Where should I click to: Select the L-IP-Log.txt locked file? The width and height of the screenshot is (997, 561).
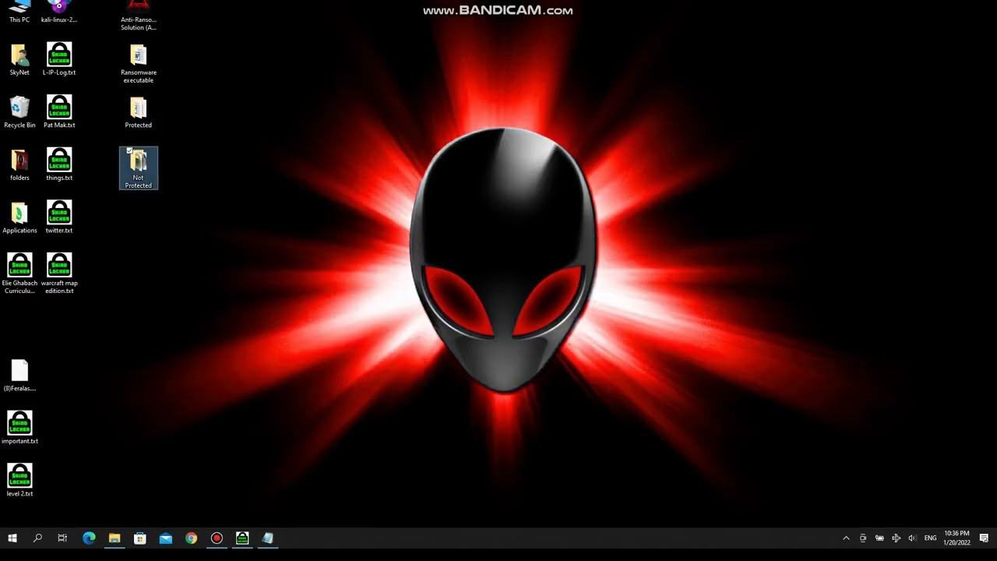tap(59, 59)
